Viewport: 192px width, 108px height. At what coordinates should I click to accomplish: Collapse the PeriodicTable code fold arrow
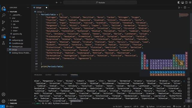coord(40,15)
